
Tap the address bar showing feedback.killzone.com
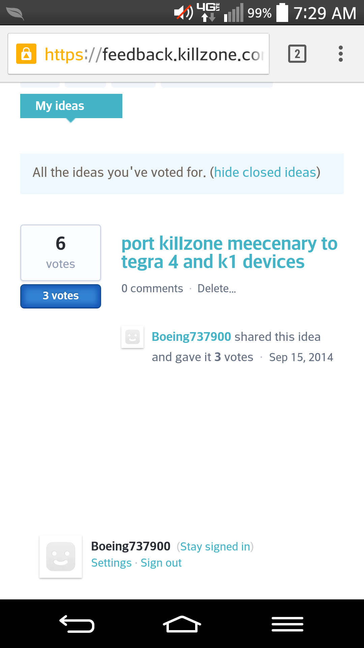tap(152, 54)
